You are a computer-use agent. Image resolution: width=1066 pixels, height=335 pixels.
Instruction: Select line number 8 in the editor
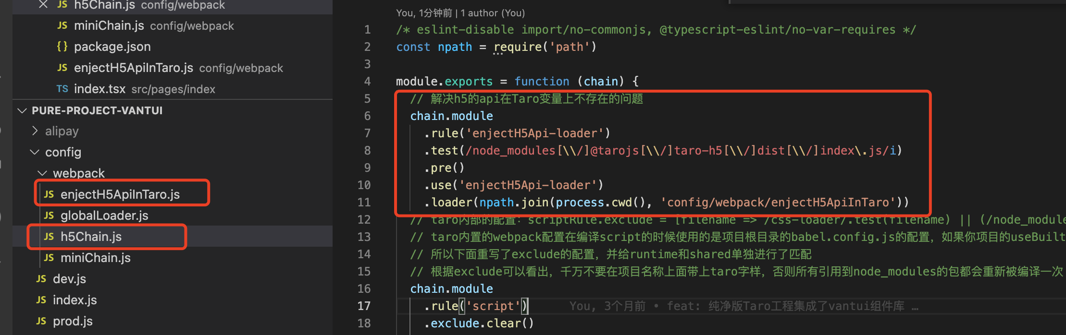point(367,150)
